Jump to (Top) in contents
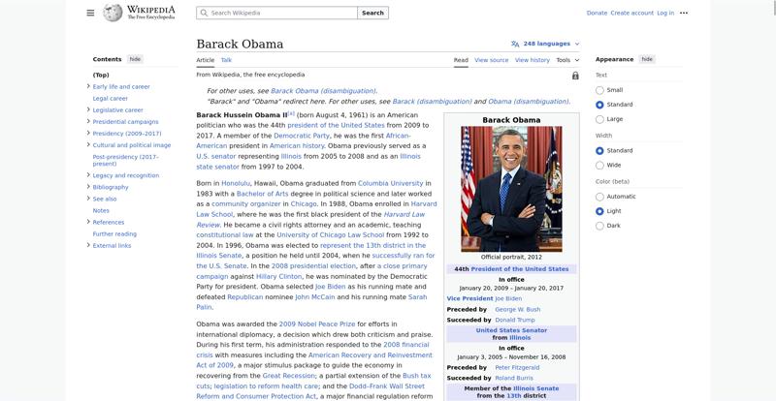The width and height of the screenshot is (776, 401). pyautogui.click(x=101, y=76)
